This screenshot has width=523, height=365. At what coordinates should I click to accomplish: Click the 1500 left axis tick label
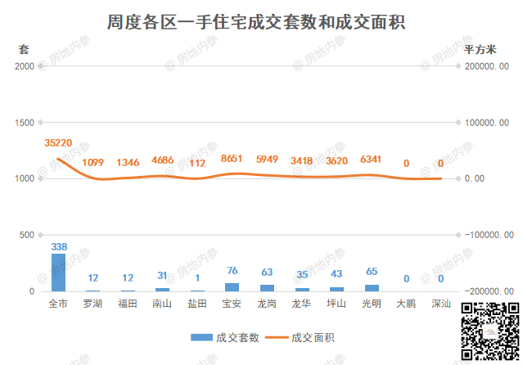click(25, 123)
